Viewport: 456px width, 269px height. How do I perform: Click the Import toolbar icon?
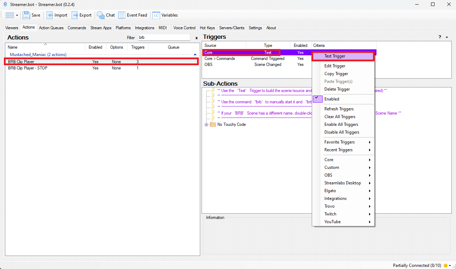(50, 15)
